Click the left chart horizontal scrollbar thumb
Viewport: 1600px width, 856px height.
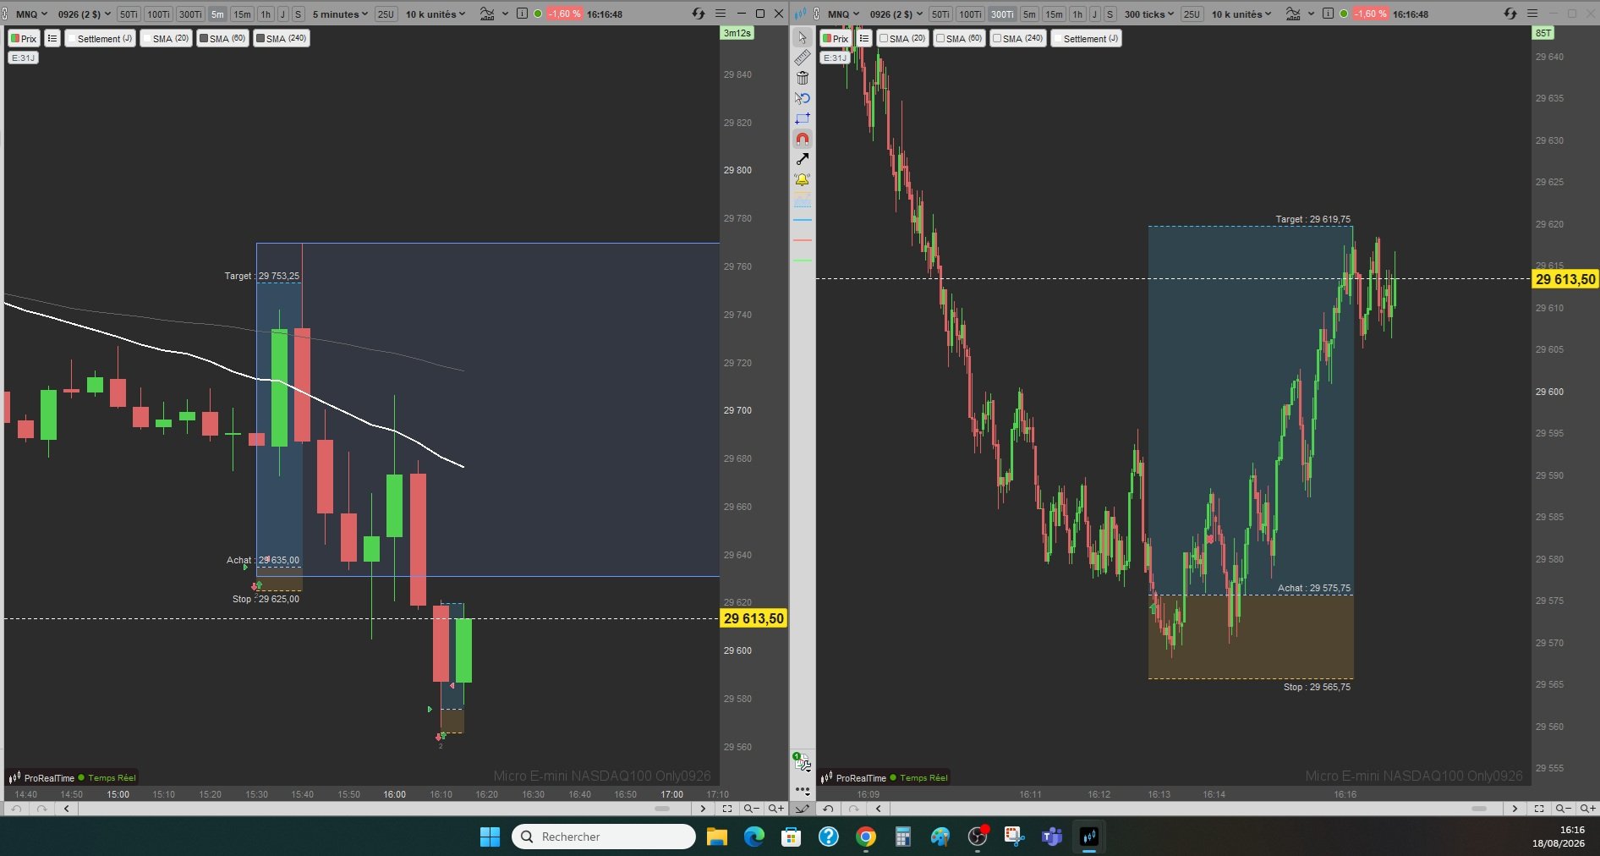point(663,809)
